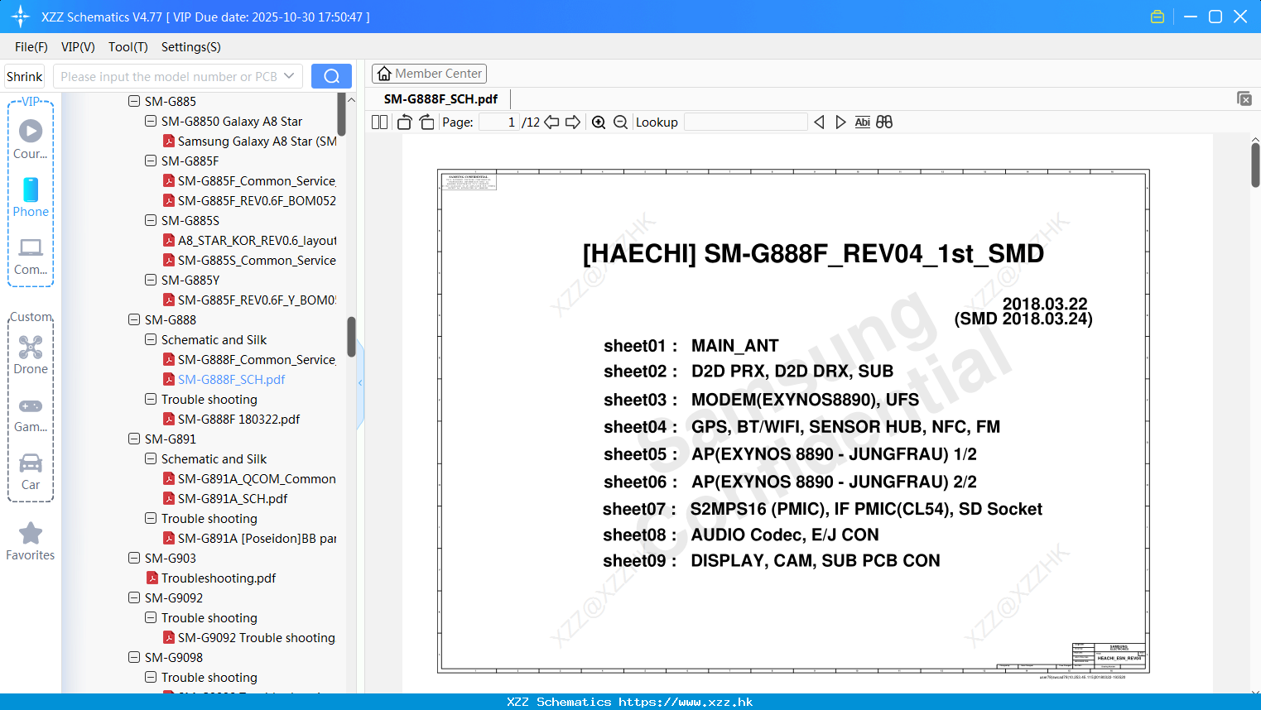
Task: Go to next page arrow
Action: click(573, 122)
